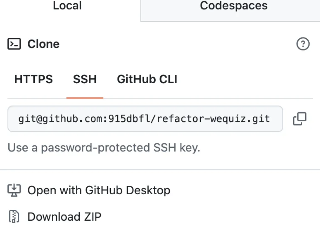Switch to the Local tab
Viewport: 320px width, 230px height.
tap(67, 5)
